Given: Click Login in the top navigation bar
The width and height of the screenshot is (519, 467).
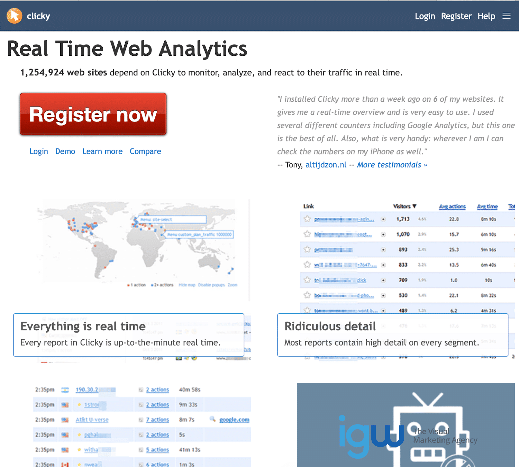Looking at the screenshot, I should tap(425, 16).
